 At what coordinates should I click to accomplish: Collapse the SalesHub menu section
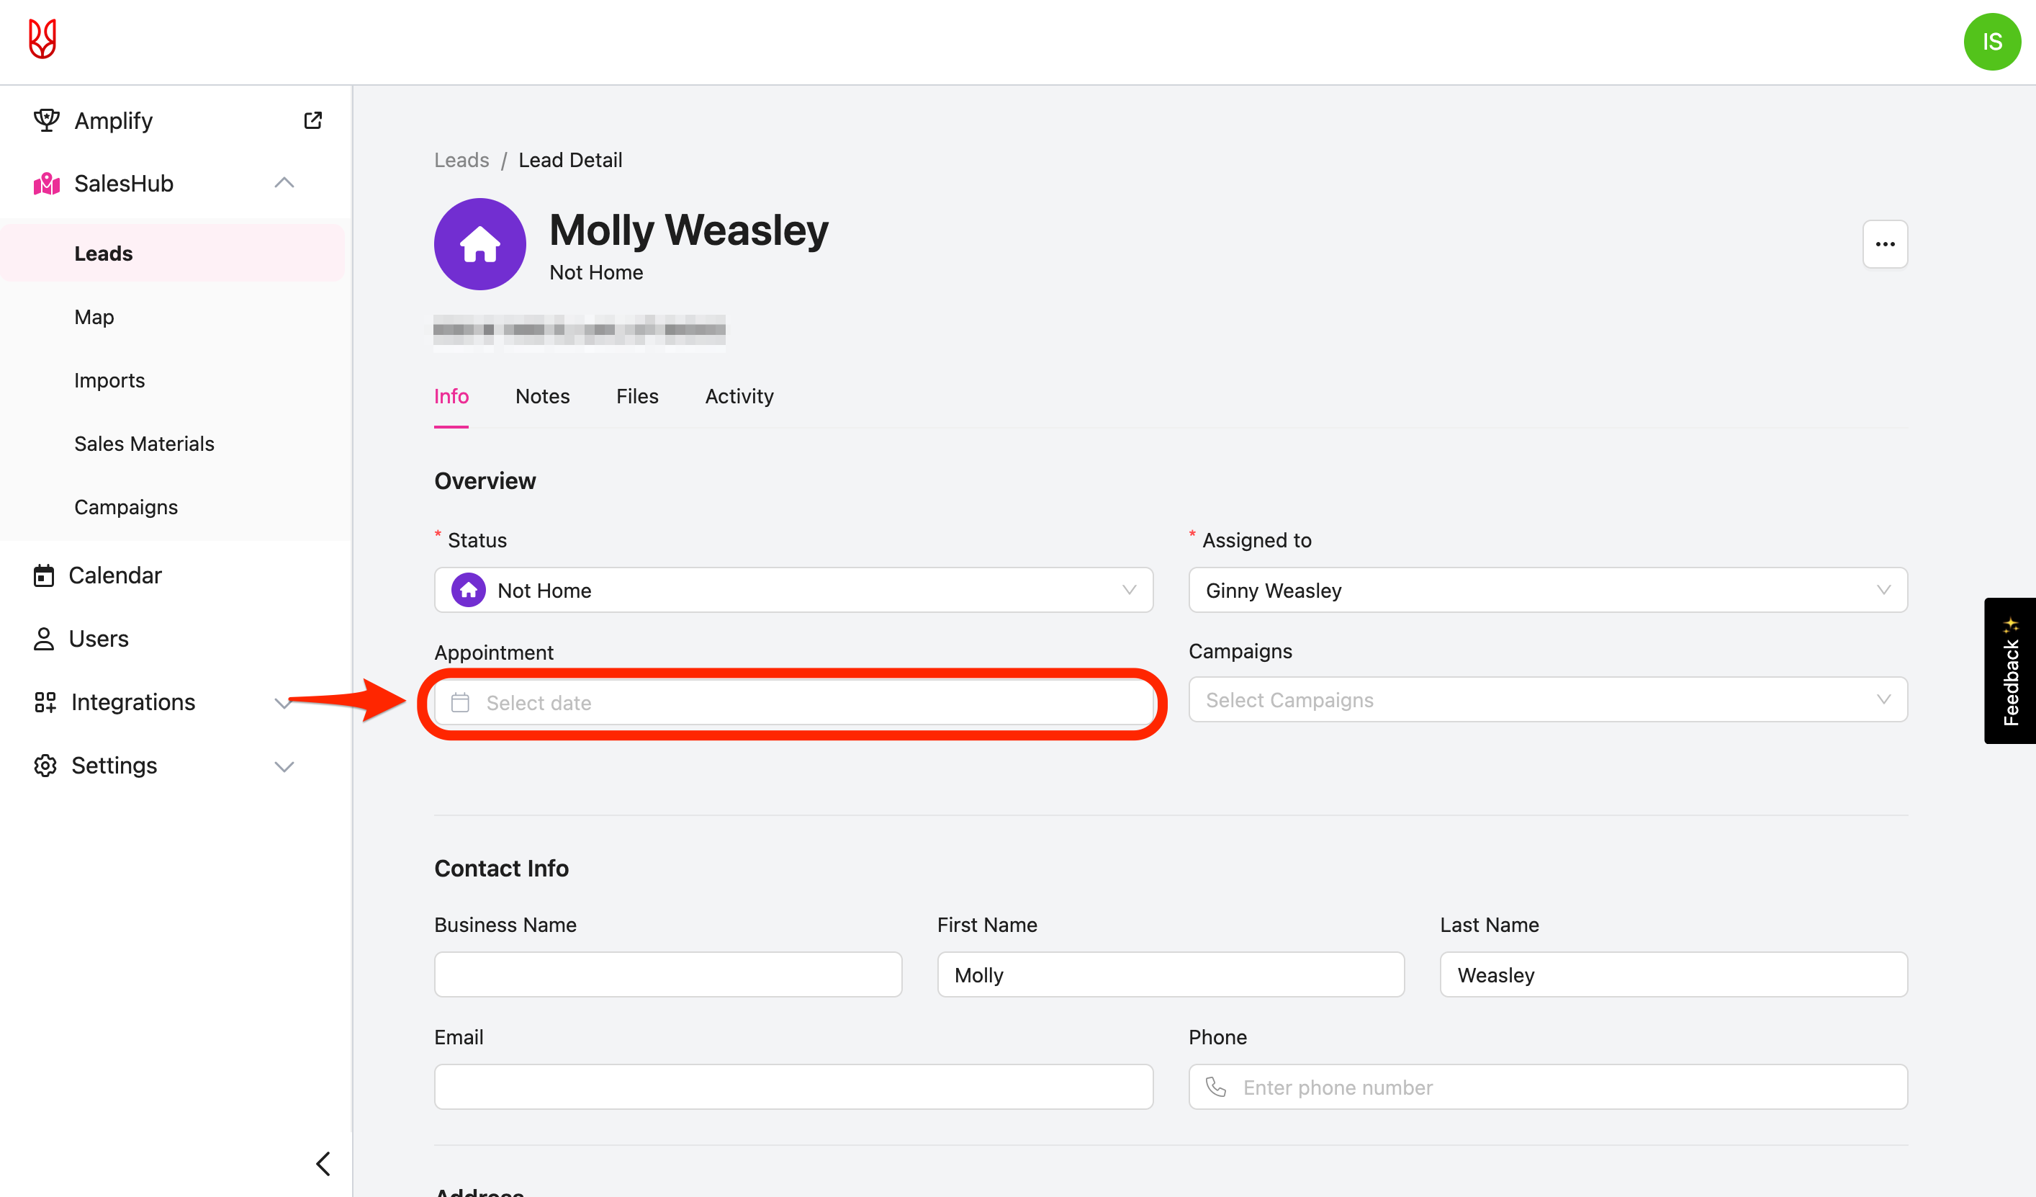284,184
